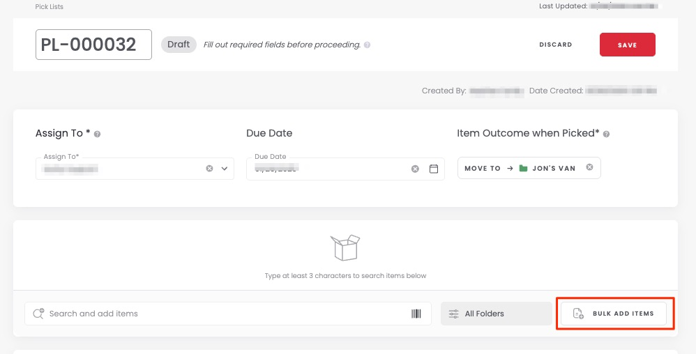Click the search magnifier icon
This screenshot has width=696, height=354.
[38, 314]
